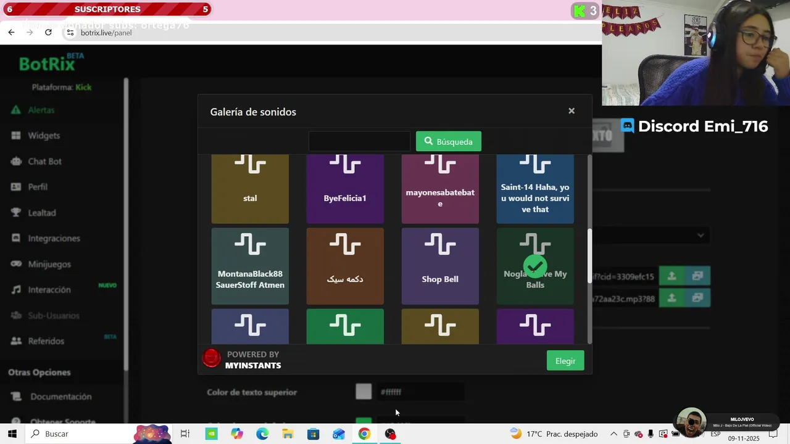Pick MontanaBlack88 SauerStoff Atmen sound

point(250,266)
